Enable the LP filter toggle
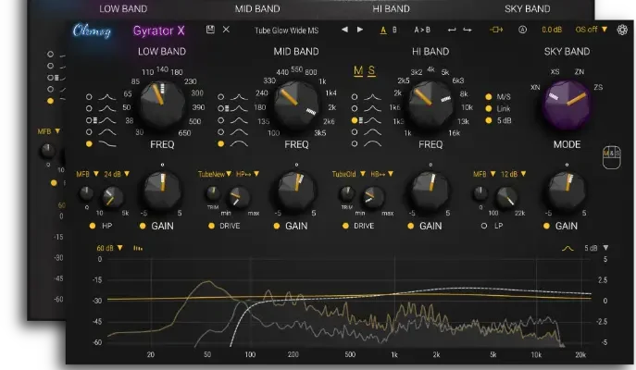 click(482, 226)
